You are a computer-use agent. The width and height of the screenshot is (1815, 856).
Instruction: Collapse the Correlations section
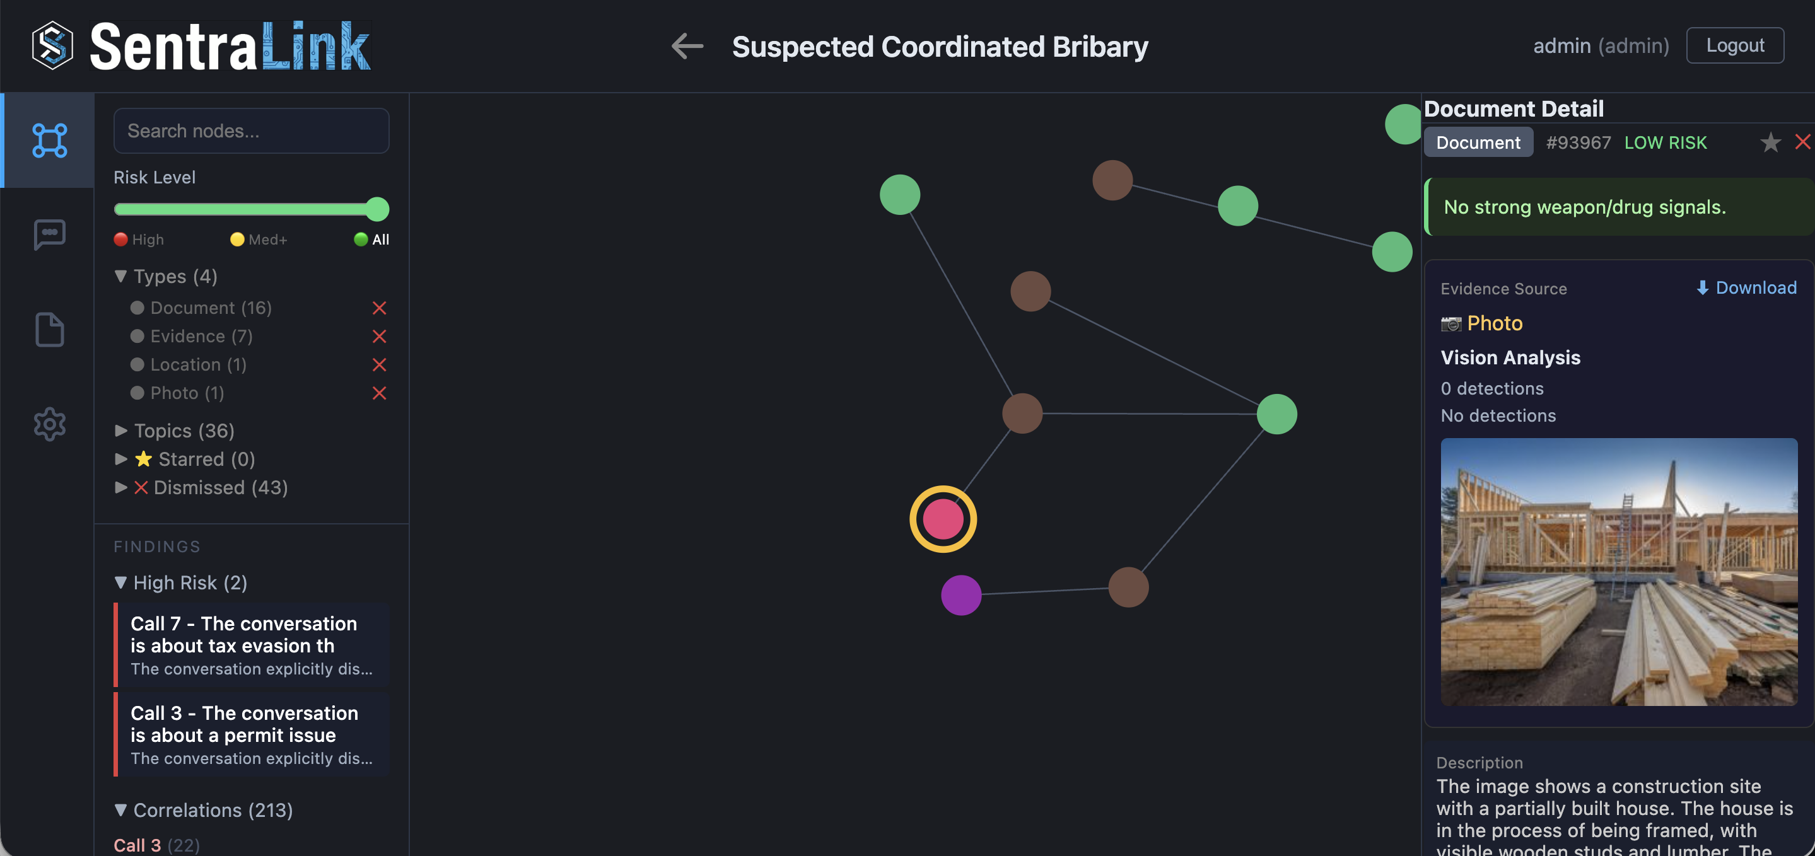120,810
